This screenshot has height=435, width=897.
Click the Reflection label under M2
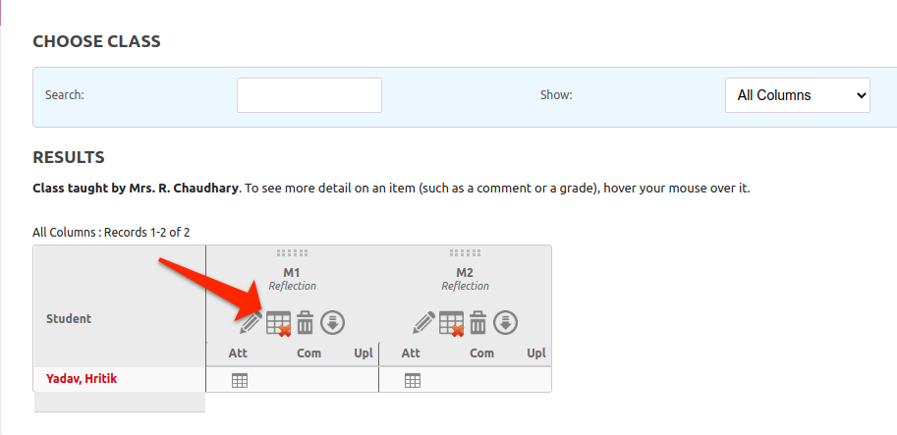click(465, 286)
